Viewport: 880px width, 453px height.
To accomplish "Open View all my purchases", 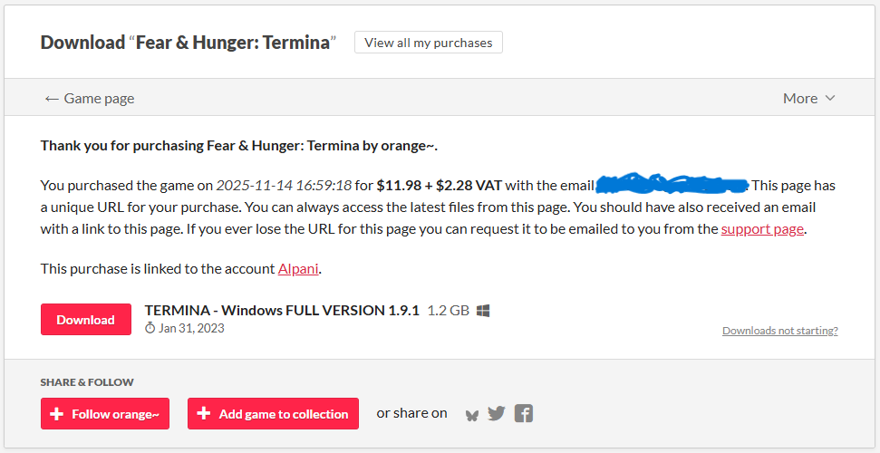I will click(x=428, y=43).
